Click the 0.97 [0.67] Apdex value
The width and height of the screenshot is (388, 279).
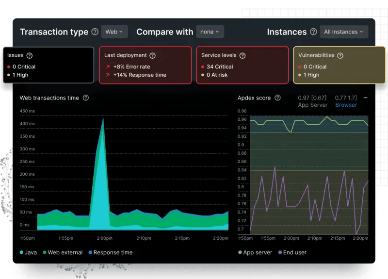(312, 98)
